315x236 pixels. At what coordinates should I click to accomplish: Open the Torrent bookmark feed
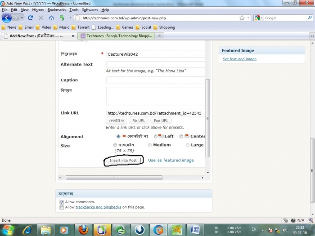tap(81, 27)
